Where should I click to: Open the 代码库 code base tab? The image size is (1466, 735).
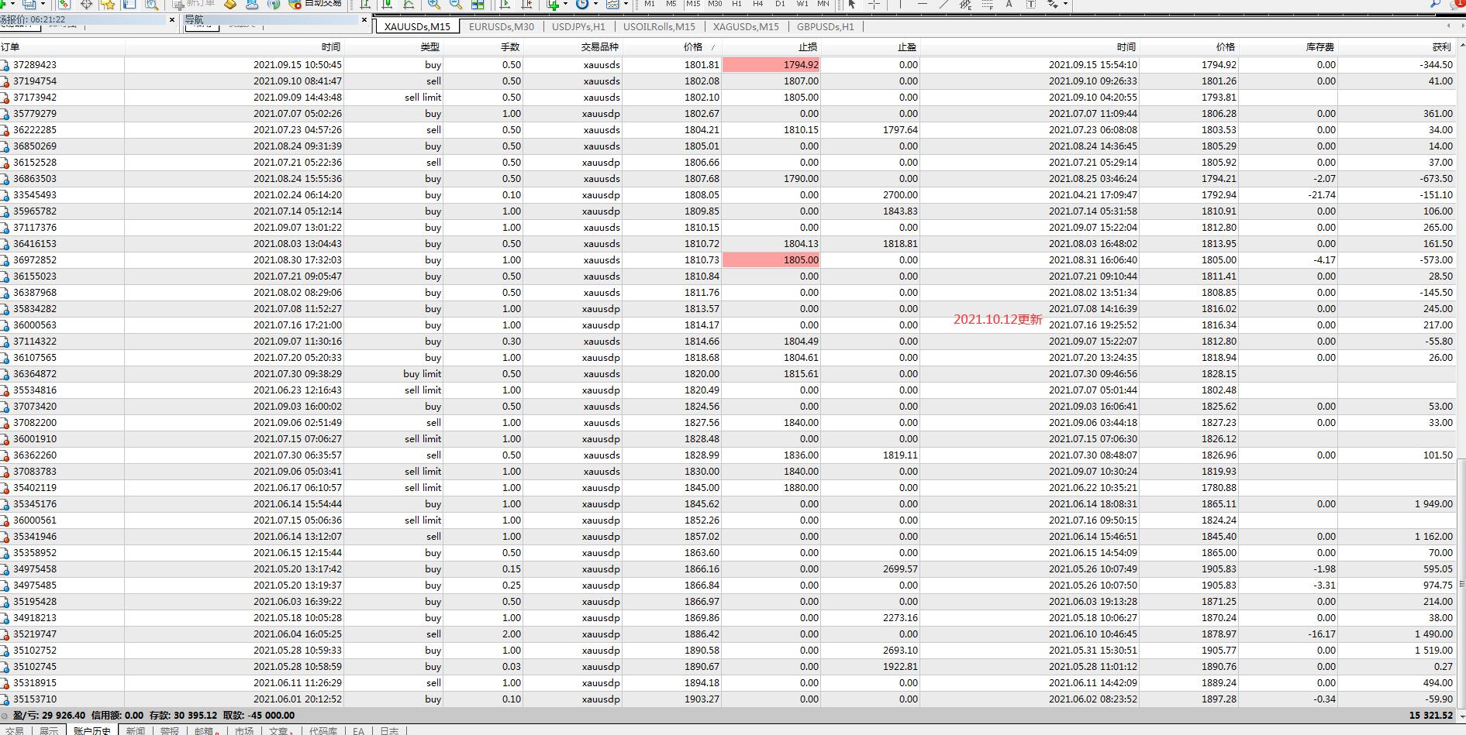click(x=323, y=730)
